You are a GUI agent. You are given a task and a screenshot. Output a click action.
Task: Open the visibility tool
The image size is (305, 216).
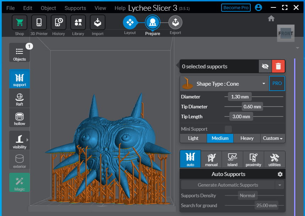point(20,140)
